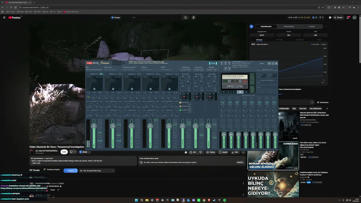Open the Voicemeeter help button
Viewport: 361px width, 203px height.
pyautogui.click(x=269, y=63)
